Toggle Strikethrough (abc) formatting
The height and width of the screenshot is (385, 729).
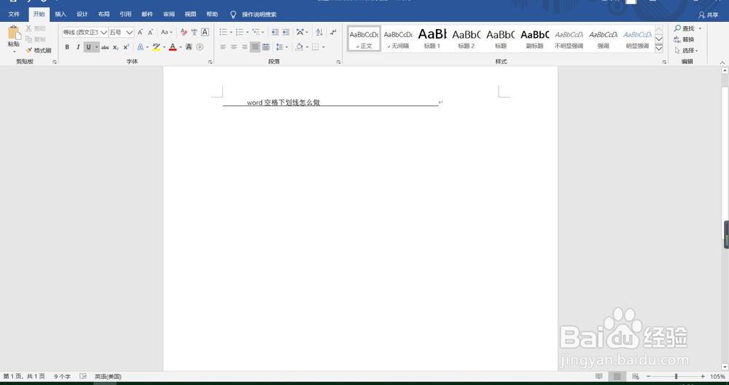(x=105, y=47)
